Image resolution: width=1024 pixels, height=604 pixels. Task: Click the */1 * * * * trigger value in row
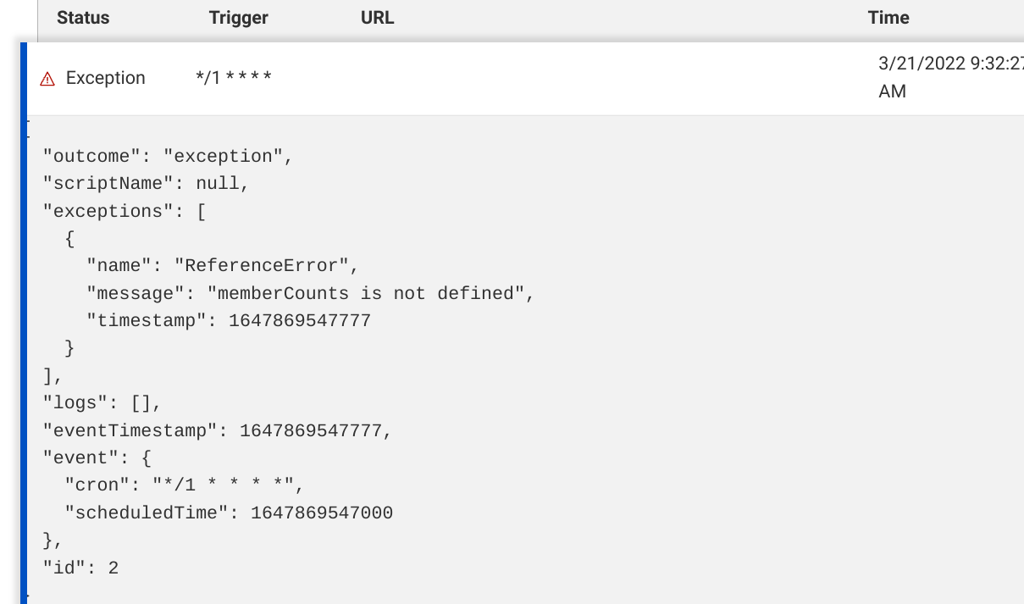click(233, 78)
